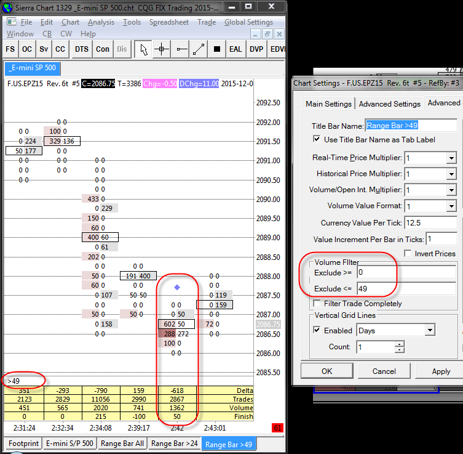463x454 pixels.
Task: Click the Dis toolbar button
Action: pyautogui.click(x=122, y=49)
